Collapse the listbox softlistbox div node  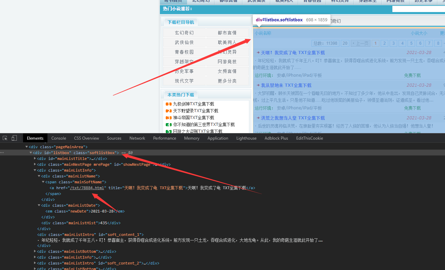pyautogui.click(x=31, y=153)
